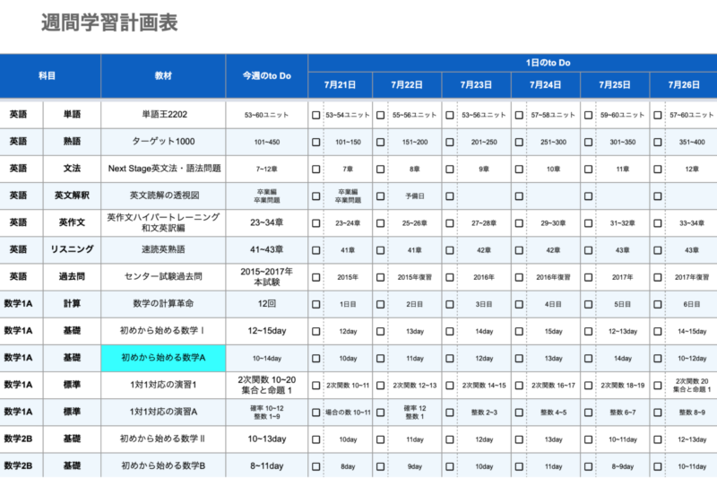This screenshot has width=717, height=478.
Task: Tick the 整数 6~7 checkbox
Action: 589,413
